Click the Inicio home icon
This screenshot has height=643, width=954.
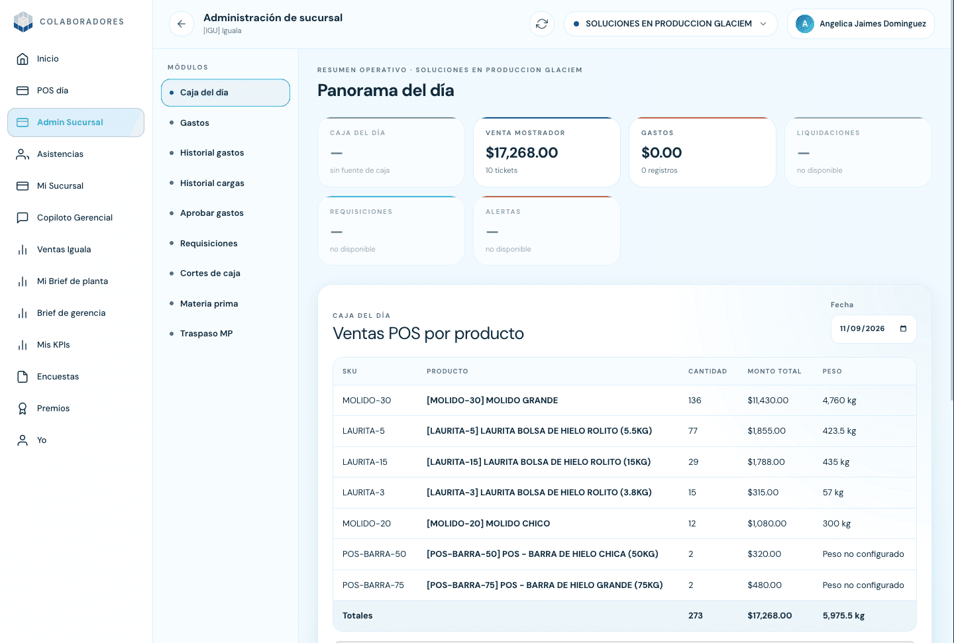tap(23, 59)
